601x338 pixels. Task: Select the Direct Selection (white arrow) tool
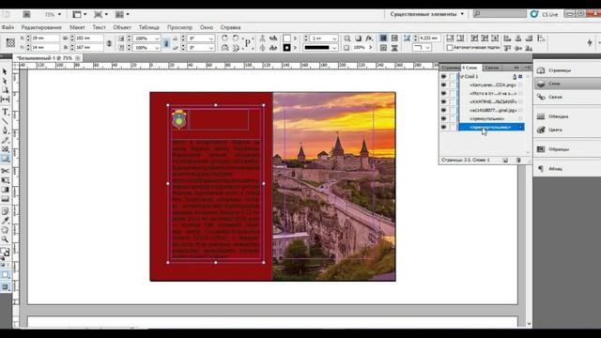[5, 82]
